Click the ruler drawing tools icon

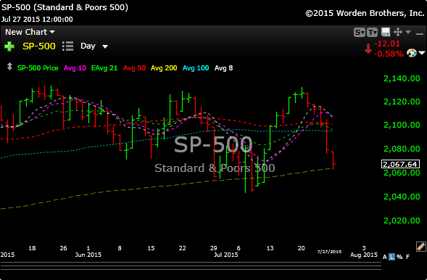point(420,247)
